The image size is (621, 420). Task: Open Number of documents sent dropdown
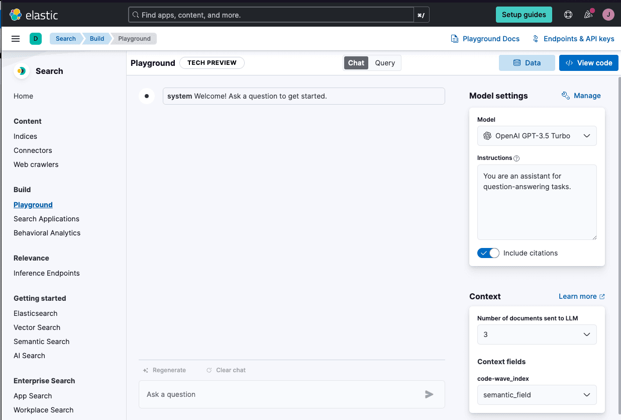[x=537, y=334]
